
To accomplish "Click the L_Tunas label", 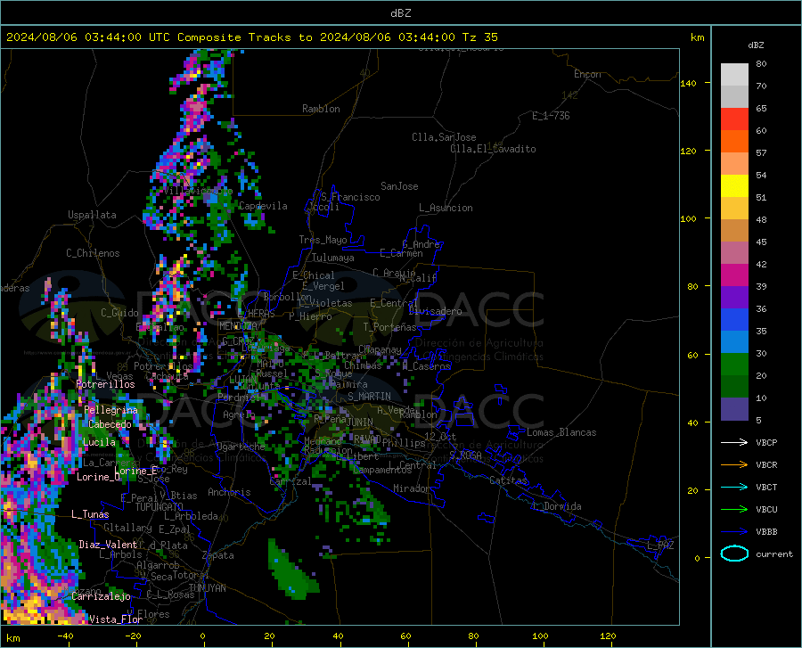I will 90,514.
